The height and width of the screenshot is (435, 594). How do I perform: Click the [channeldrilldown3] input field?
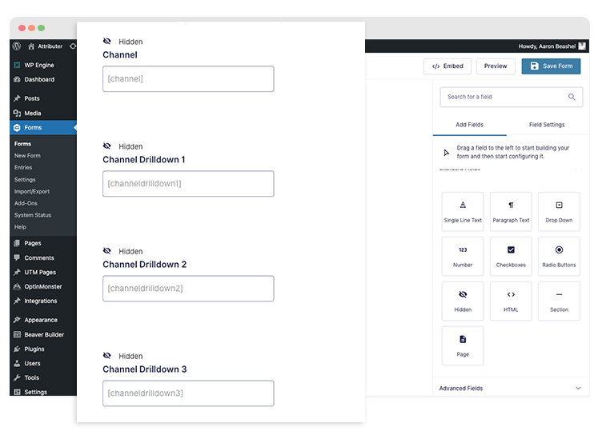pos(188,393)
